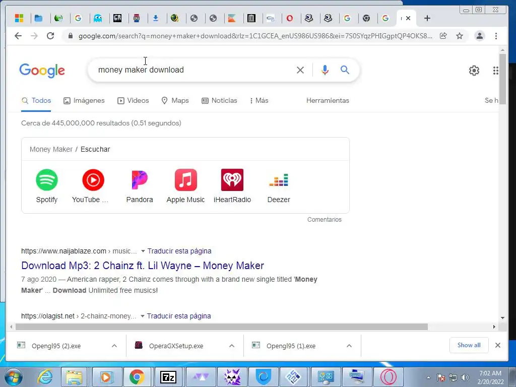Select the Todos results tab
This screenshot has width=516, height=387.
[36, 101]
